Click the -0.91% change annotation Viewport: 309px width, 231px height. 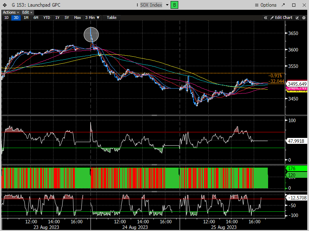pos(275,76)
